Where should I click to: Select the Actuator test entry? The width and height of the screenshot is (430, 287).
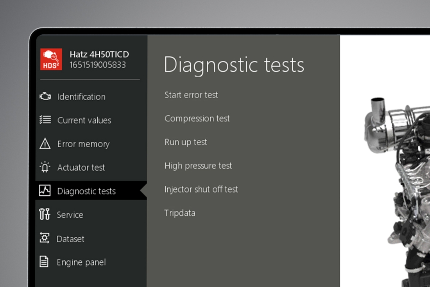pos(81,167)
